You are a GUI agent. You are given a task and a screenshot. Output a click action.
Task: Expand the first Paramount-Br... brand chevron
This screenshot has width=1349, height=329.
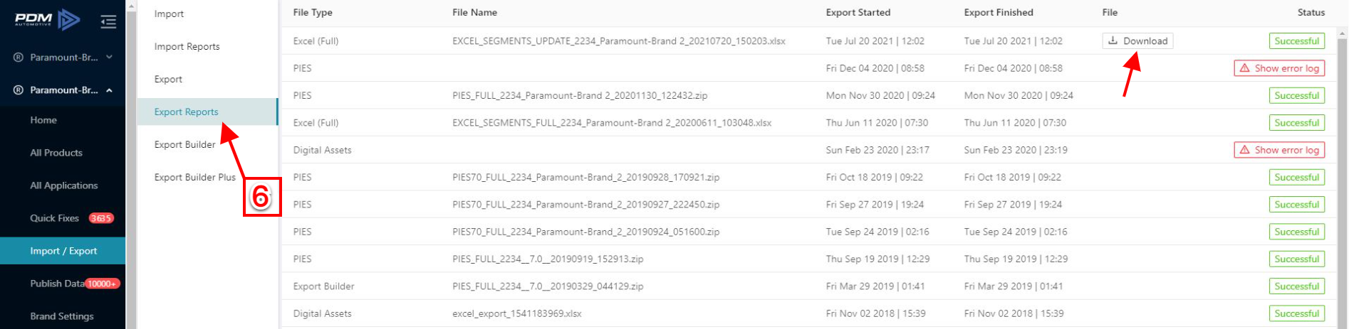pos(109,57)
